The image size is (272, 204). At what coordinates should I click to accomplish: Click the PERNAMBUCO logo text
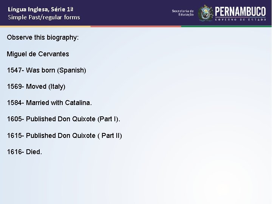(240, 12)
